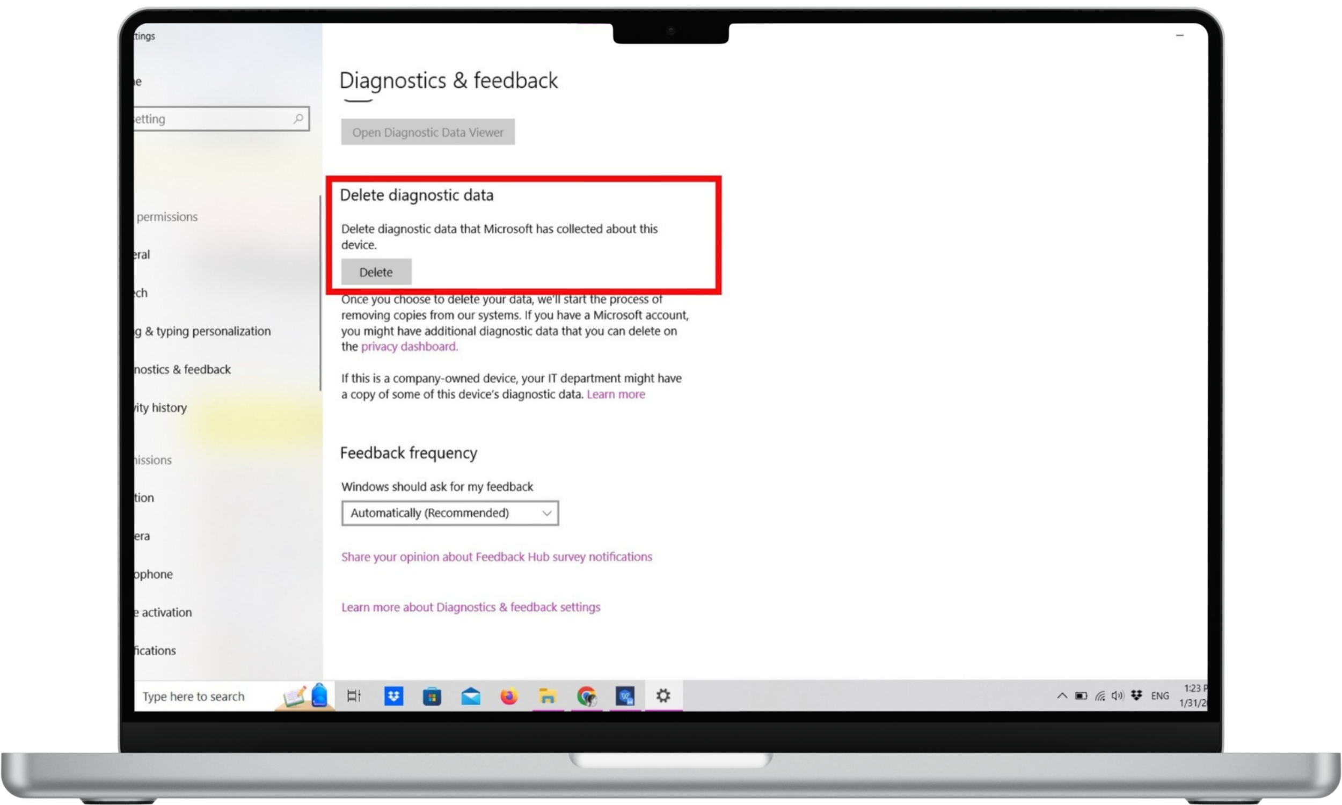Image resolution: width=1342 pixels, height=805 pixels.
Task: Expand the feedback frequency dropdown
Action: point(450,513)
